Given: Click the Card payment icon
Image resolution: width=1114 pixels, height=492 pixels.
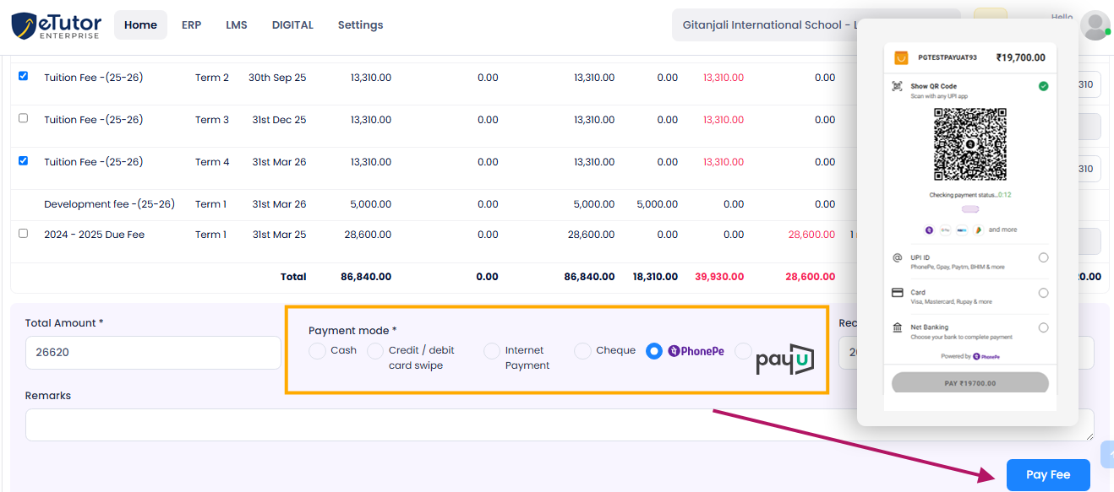Looking at the screenshot, I should pyautogui.click(x=898, y=293).
